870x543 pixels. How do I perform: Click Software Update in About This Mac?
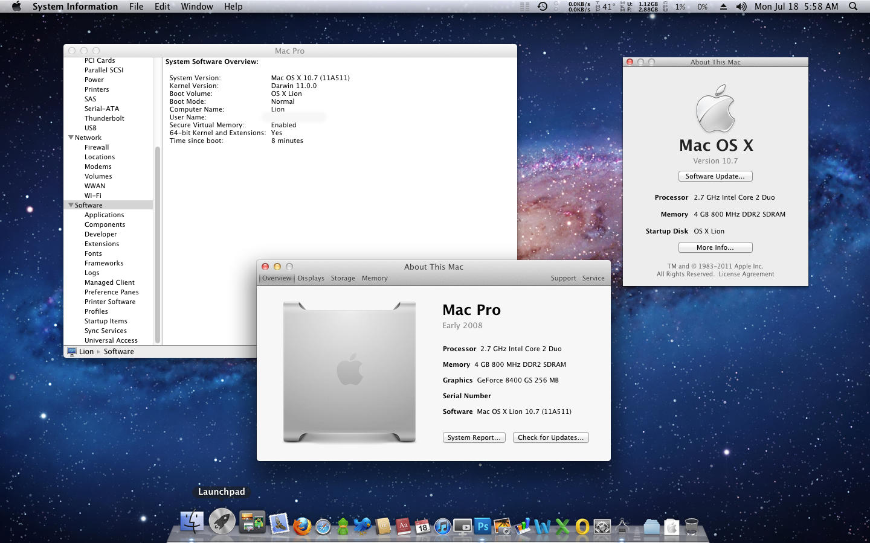click(715, 176)
